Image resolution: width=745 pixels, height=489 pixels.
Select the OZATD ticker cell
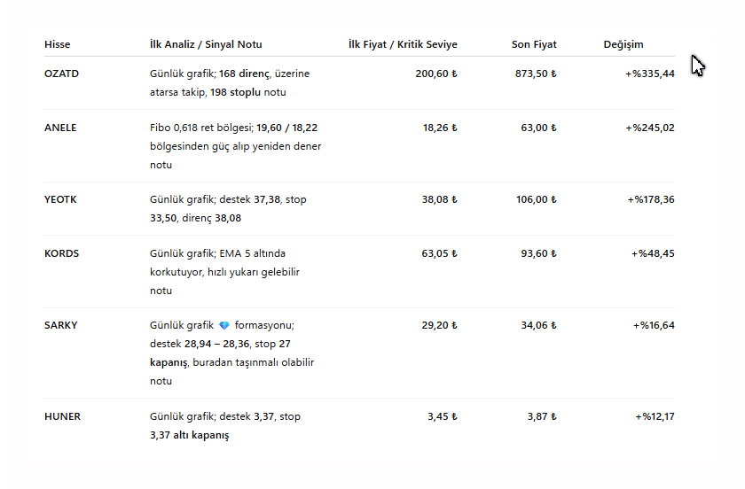(x=62, y=74)
